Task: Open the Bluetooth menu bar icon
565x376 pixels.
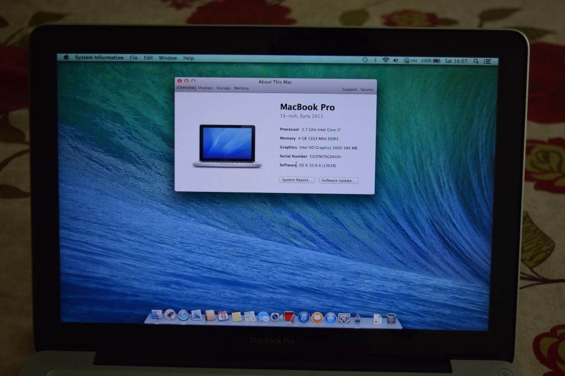Action: click(x=375, y=59)
